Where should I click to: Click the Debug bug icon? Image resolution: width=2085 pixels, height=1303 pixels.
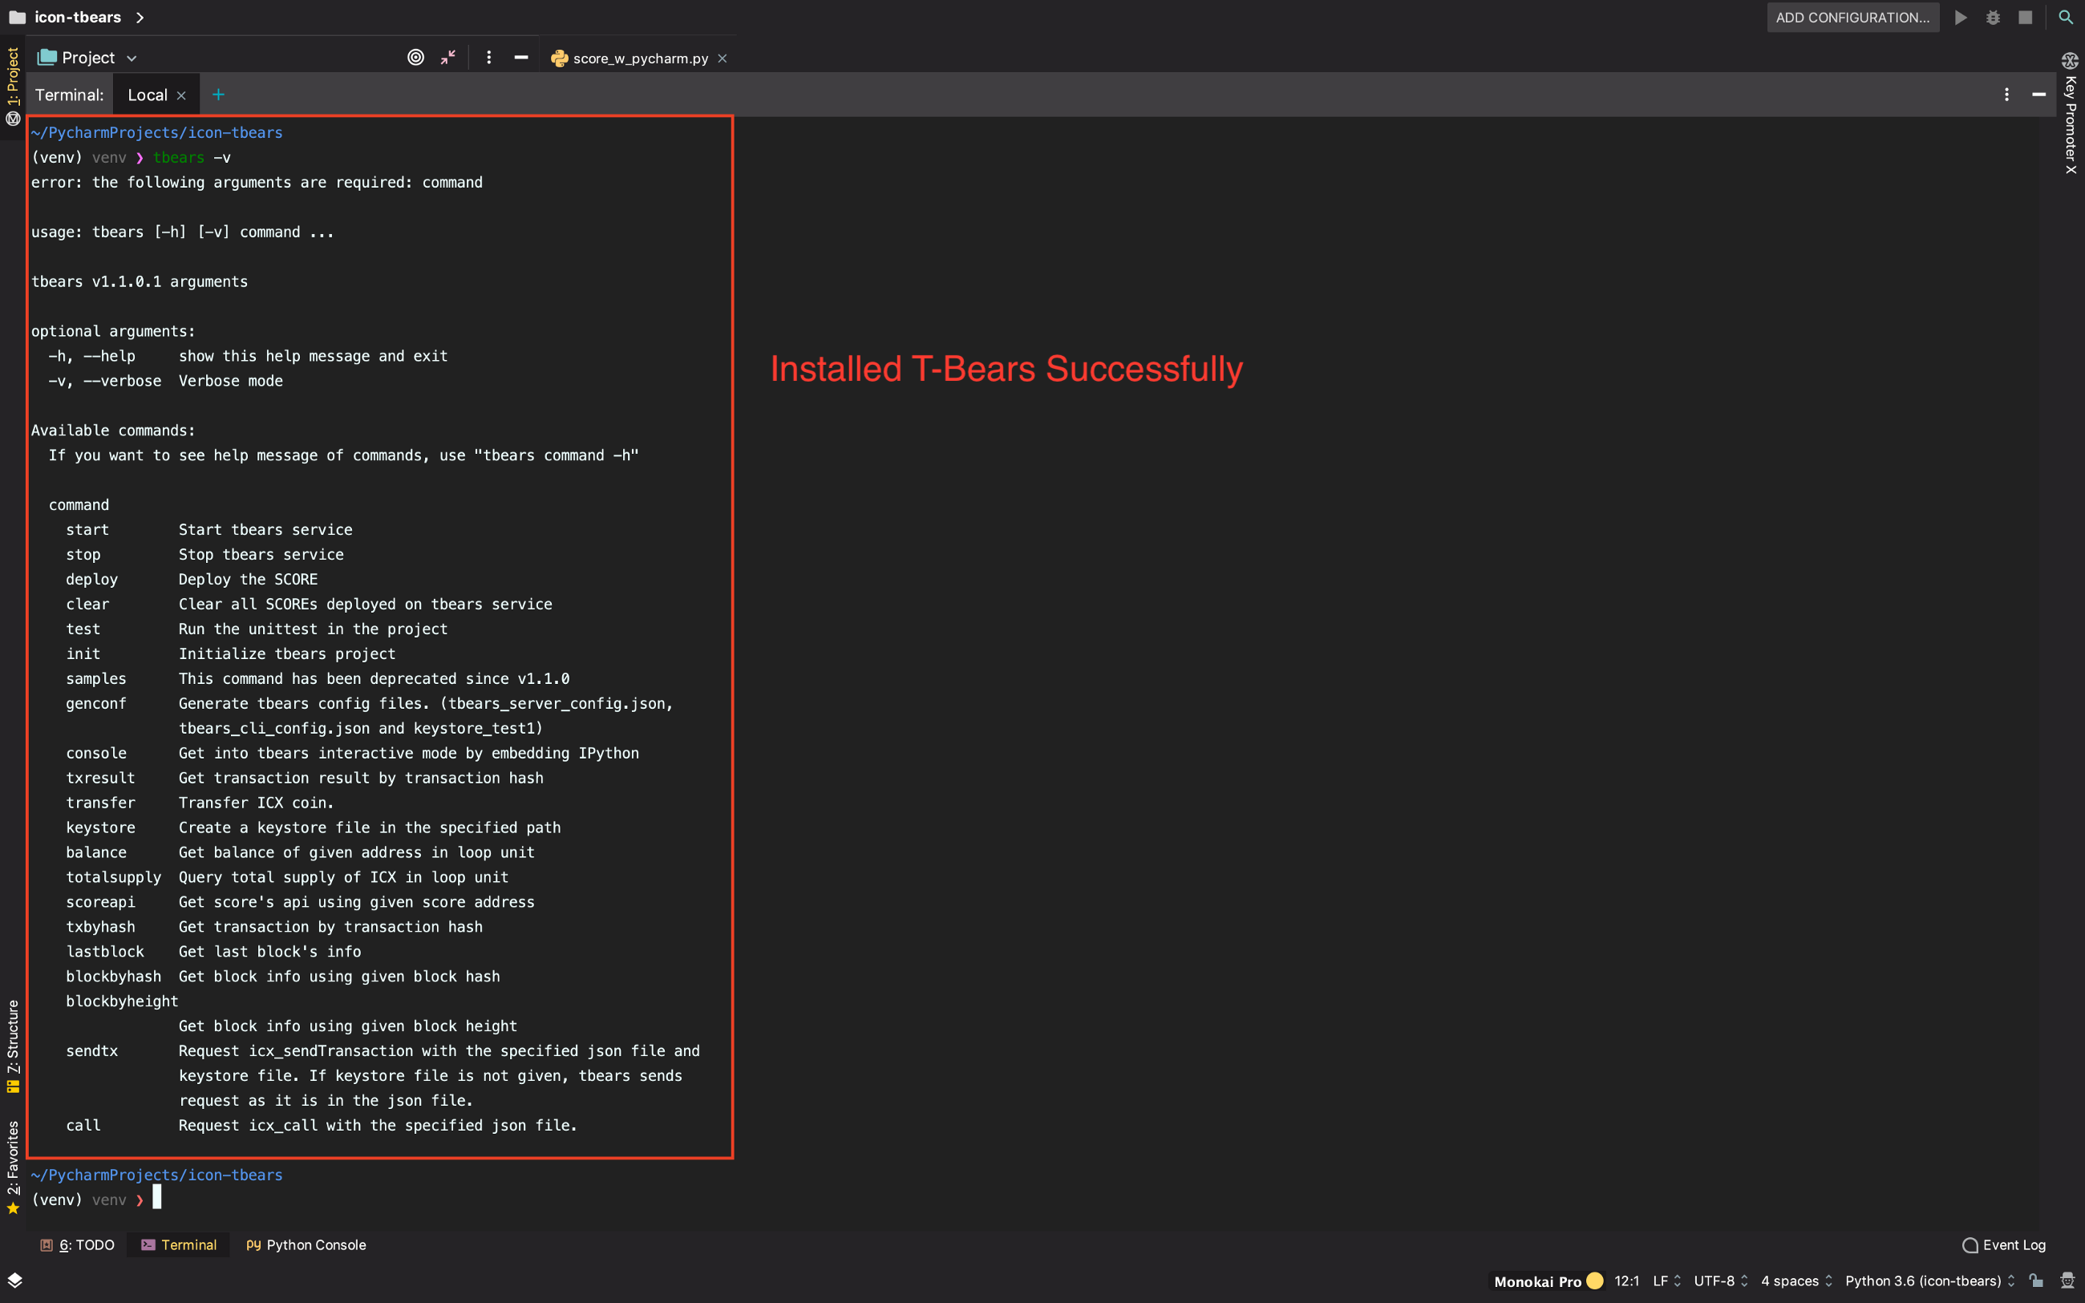pyautogui.click(x=1993, y=17)
